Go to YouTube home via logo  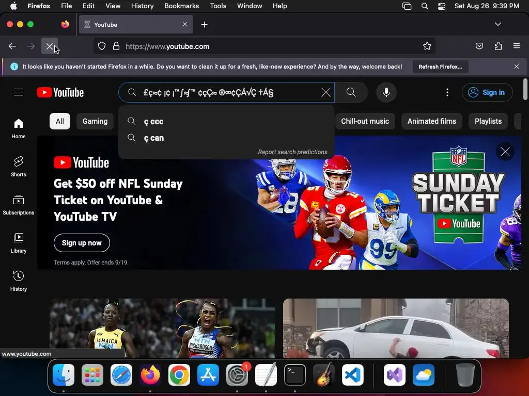pos(60,92)
